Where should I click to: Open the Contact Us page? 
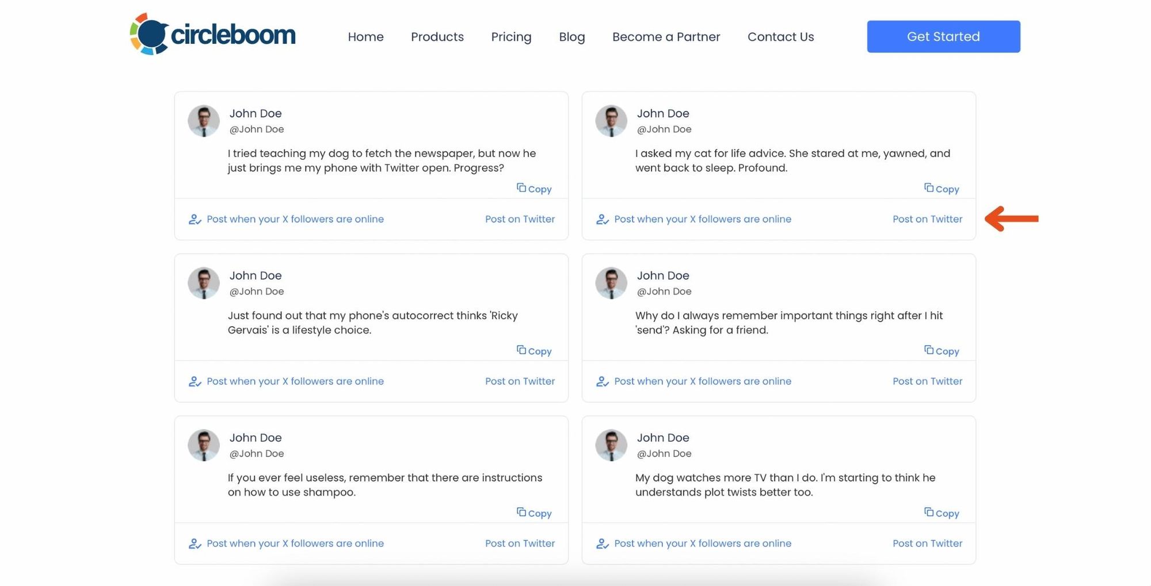point(780,36)
